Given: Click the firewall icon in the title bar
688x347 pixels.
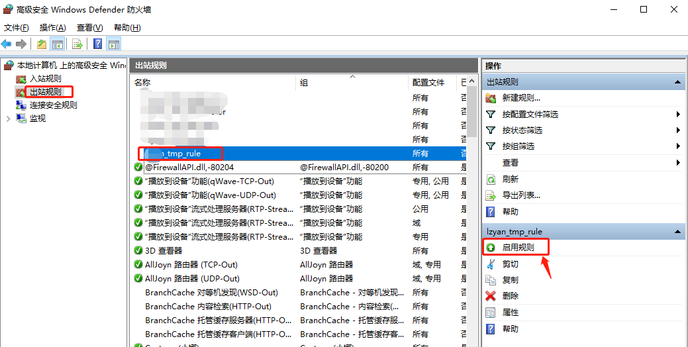Looking at the screenshot, I should (8, 9).
